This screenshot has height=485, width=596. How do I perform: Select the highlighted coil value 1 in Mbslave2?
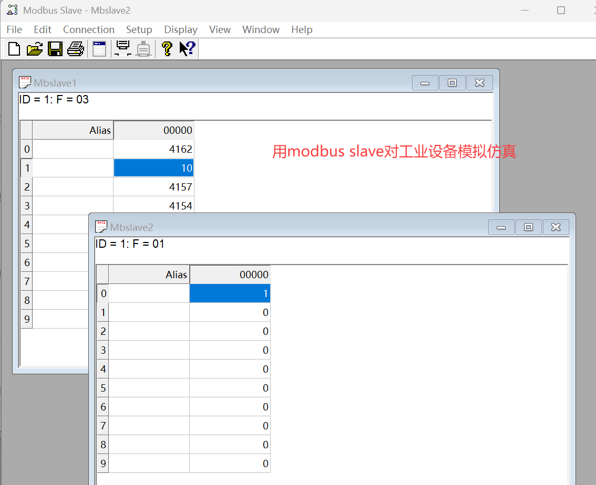click(230, 293)
